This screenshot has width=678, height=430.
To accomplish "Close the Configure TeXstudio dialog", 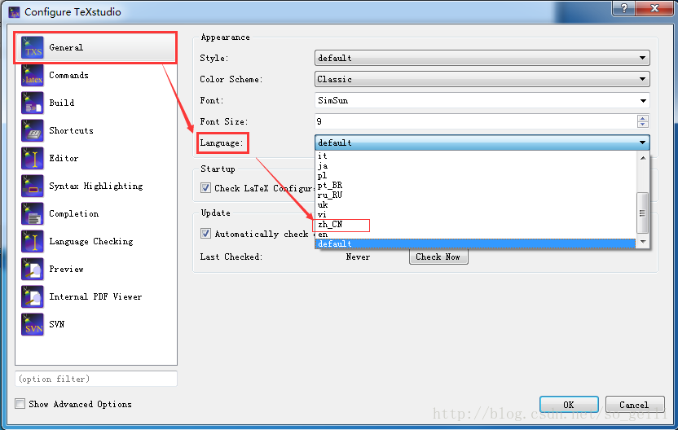I will coord(654,8).
